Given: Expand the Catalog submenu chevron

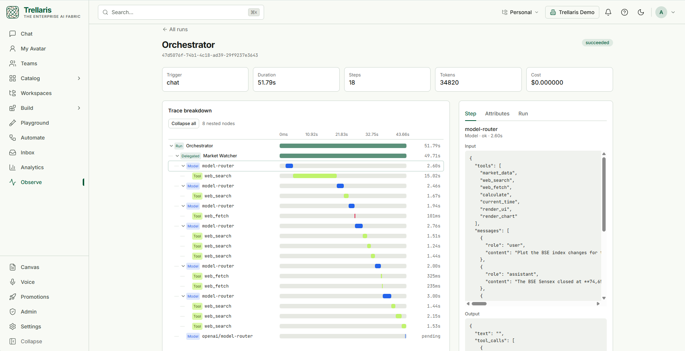Looking at the screenshot, I should click(x=79, y=78).
